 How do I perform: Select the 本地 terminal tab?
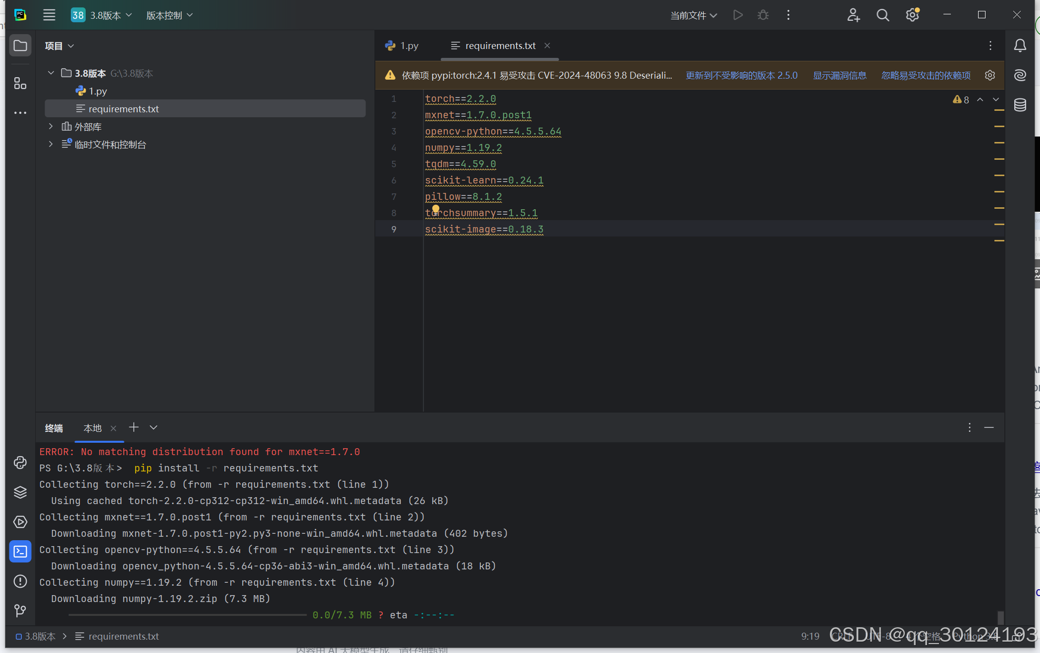pyautogui.click(x=93, y=428)
